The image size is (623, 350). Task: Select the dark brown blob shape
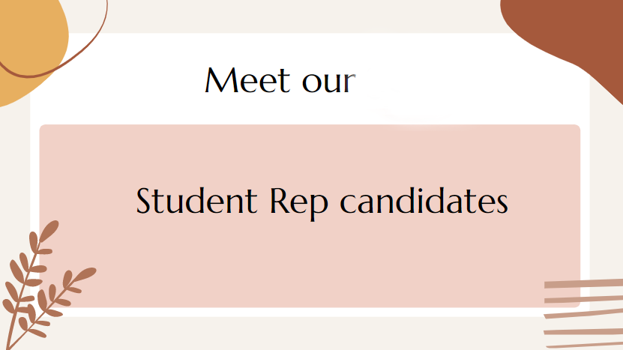pos(570,30)
